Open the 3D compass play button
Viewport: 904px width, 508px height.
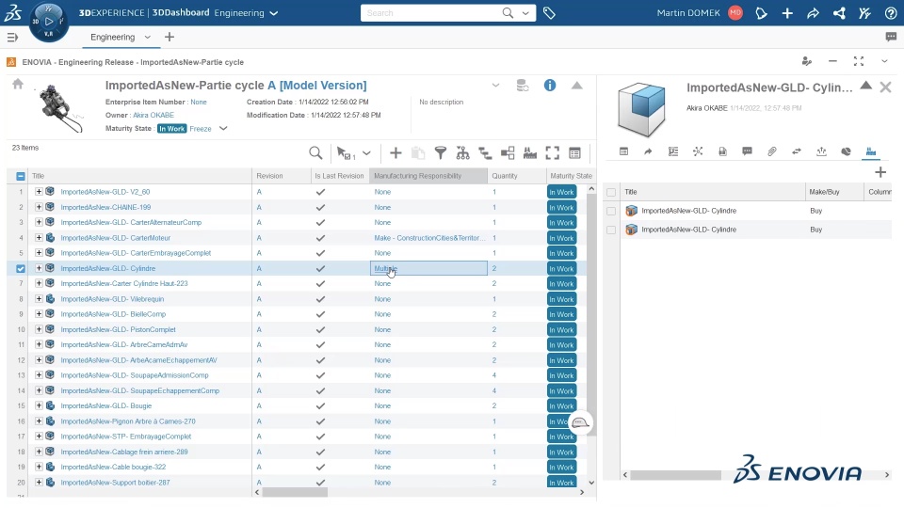tap(48, 22)
